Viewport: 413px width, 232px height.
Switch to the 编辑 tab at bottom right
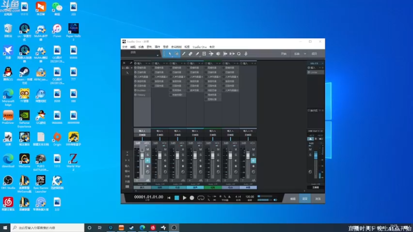[x=293, y=199]
